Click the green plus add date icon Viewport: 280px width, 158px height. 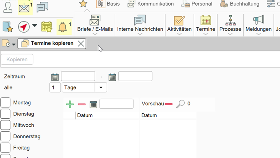[x=70, y=104]
